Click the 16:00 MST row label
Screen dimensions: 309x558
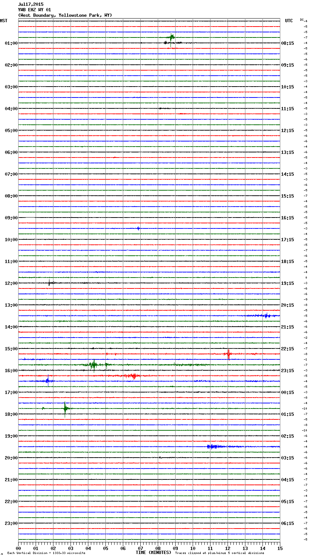(11, 371)
